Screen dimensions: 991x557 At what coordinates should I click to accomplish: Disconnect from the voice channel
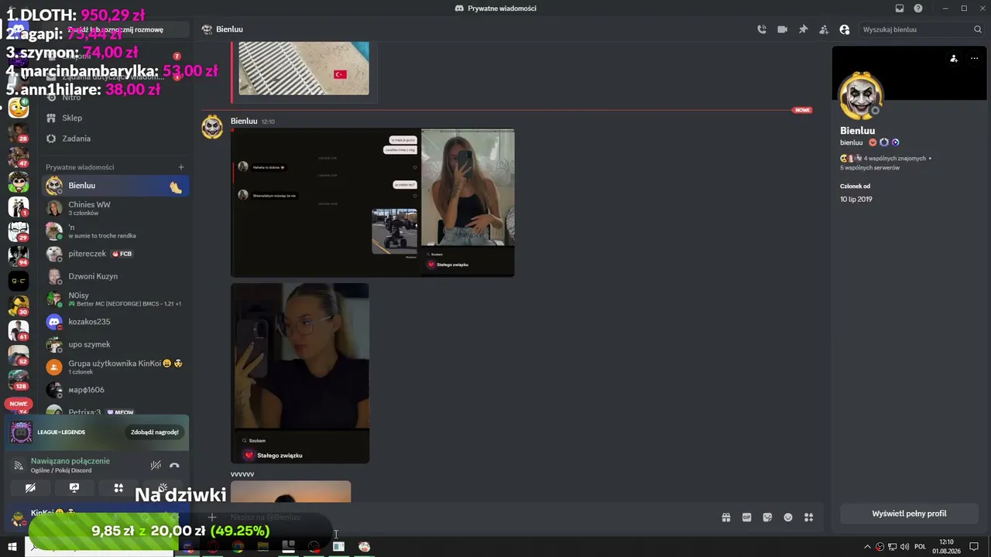click(174, 465)
